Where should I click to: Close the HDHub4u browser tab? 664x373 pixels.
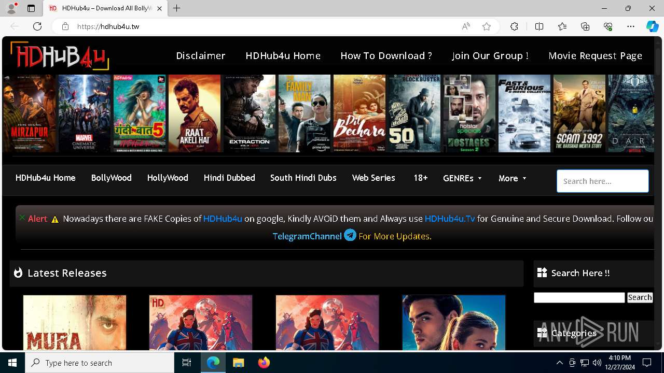tap(160, 8)
